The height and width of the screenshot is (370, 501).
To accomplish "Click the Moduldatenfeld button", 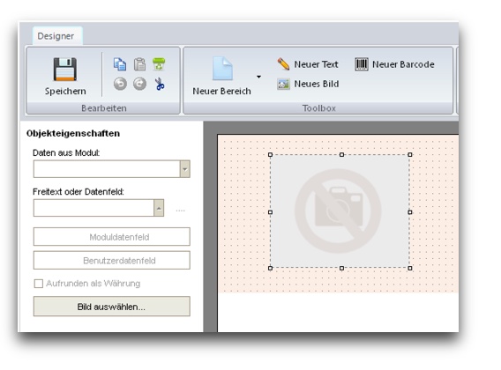I will pos(111,237).
